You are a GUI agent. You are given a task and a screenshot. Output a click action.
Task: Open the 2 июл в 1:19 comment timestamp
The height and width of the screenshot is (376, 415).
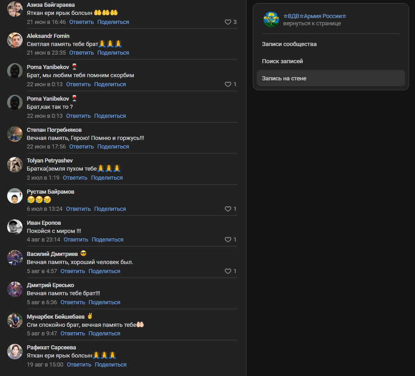click(43, 178)
